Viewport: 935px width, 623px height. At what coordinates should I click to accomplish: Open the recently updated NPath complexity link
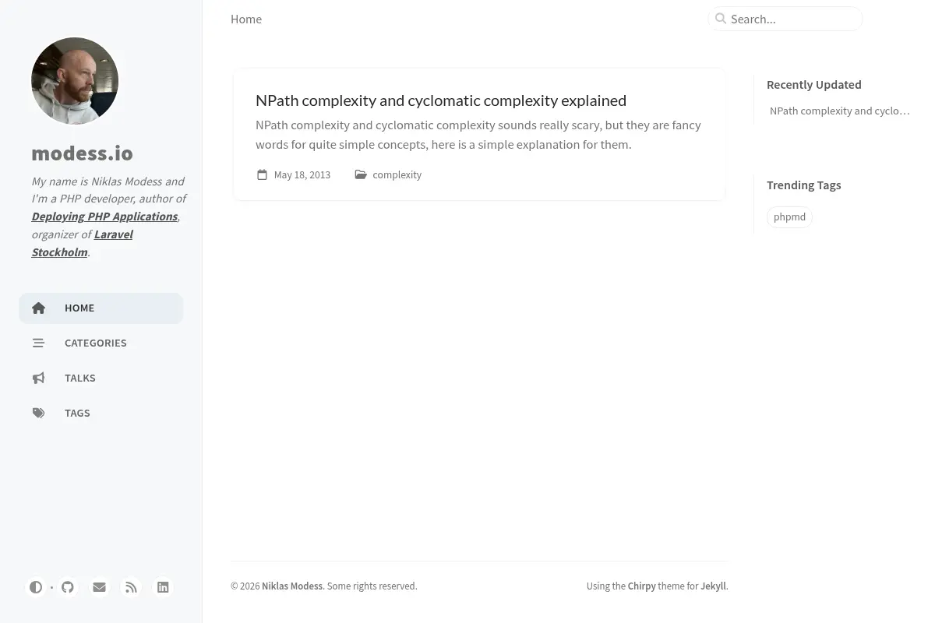840,111
